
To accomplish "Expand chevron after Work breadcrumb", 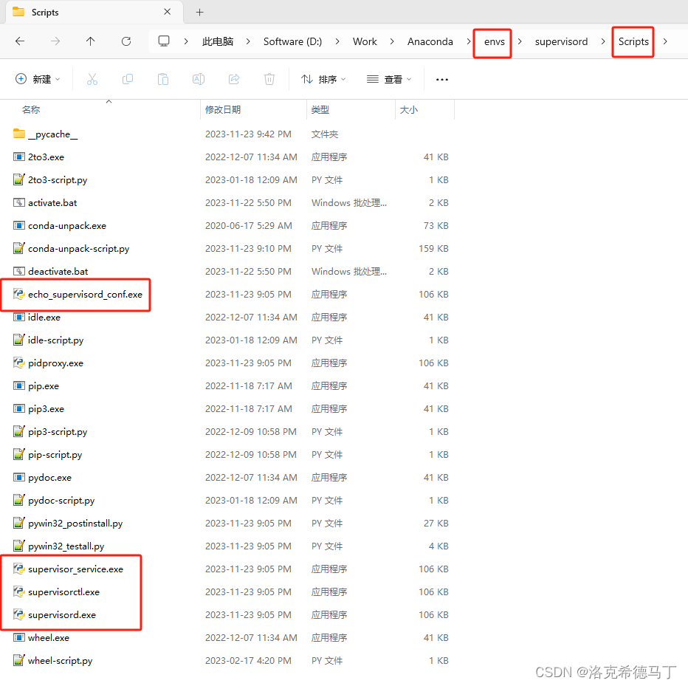I will point(392,41).
